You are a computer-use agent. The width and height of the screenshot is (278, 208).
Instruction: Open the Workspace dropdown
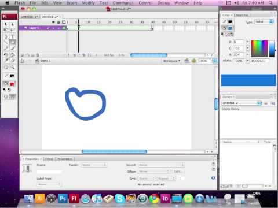pos(171,61)
